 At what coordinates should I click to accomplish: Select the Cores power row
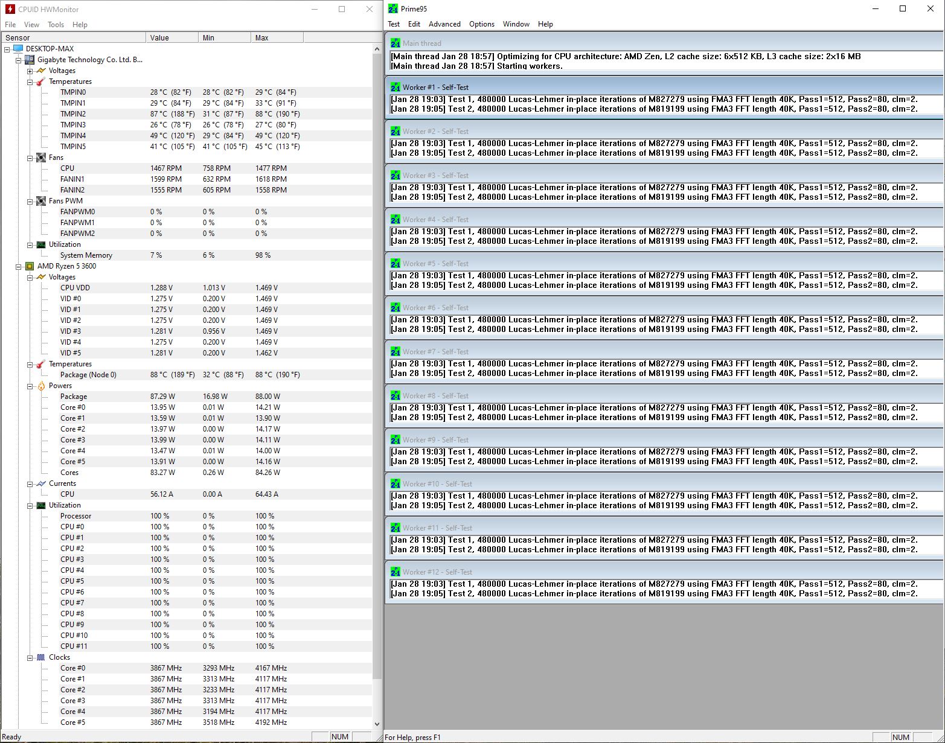click(186, 473)
